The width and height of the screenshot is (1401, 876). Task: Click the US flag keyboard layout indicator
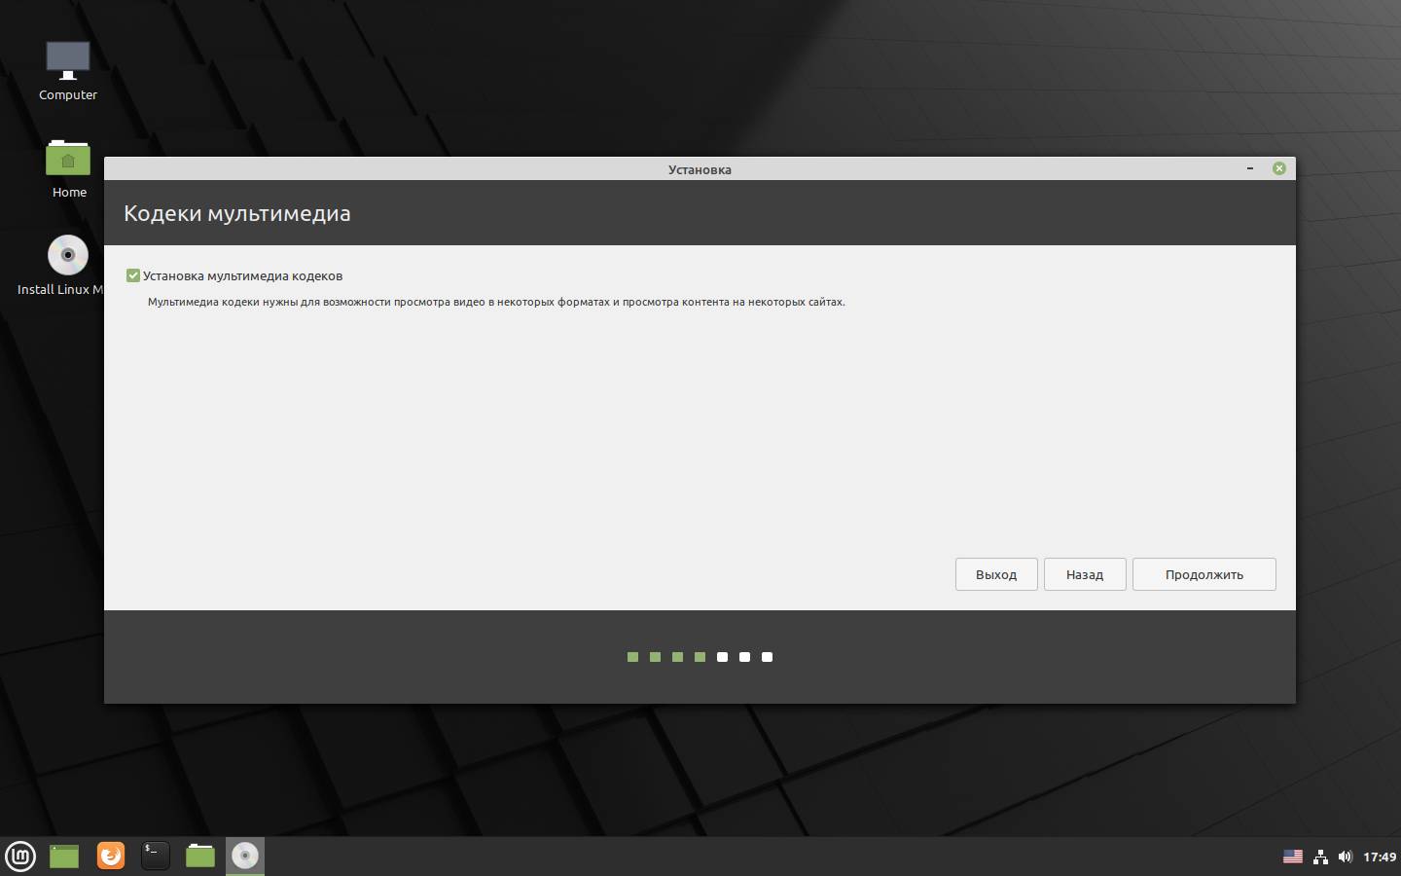click(x=1293, y=857)
